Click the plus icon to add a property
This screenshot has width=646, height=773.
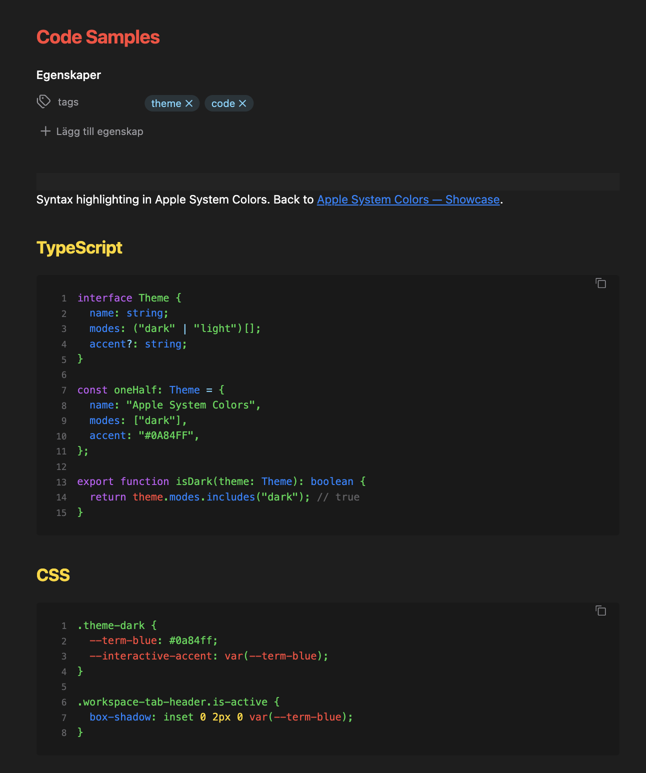pyautogui.click(x=45, y=131)
